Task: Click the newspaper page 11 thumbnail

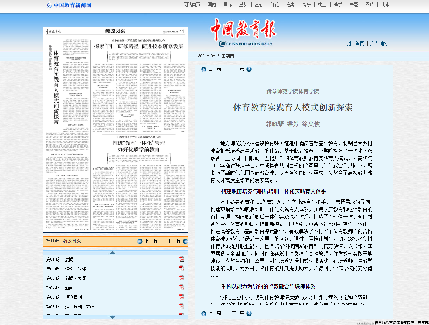Action: [x=115, y=130]
